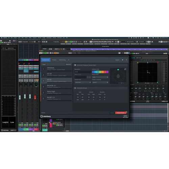Open the Switch Group dropdown

tap(100, 77)
